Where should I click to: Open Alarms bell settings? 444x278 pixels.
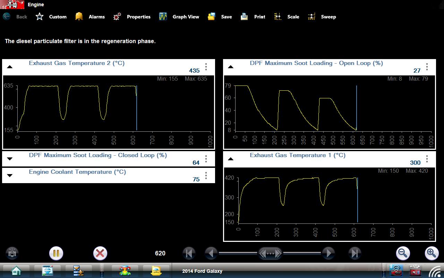tap(79, 16)
